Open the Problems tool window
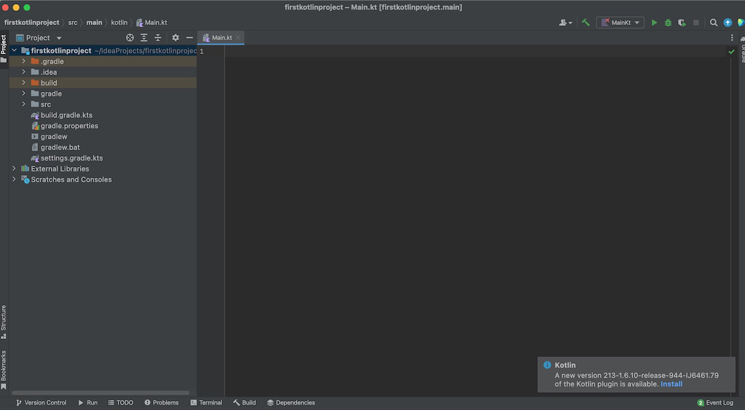 162,403
